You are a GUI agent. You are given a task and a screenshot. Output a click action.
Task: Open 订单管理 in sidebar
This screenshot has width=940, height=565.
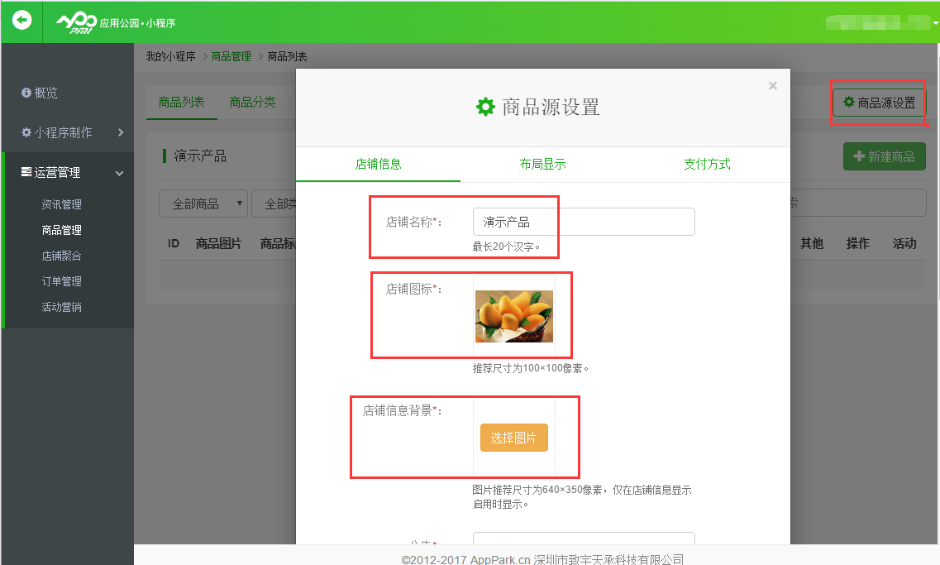click(x=62, y=281)
